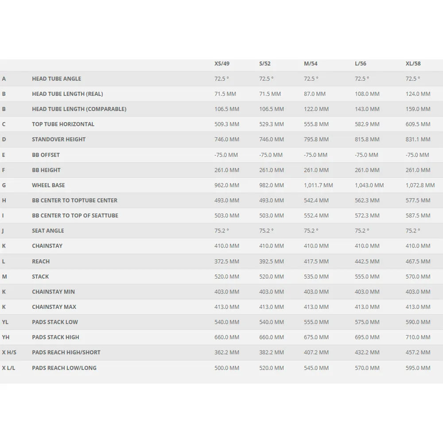The width and height of the screenshot is (443, 443).
Task: Click the TOP TUBE HORIZONTAL row label
Action: (63, 124)
